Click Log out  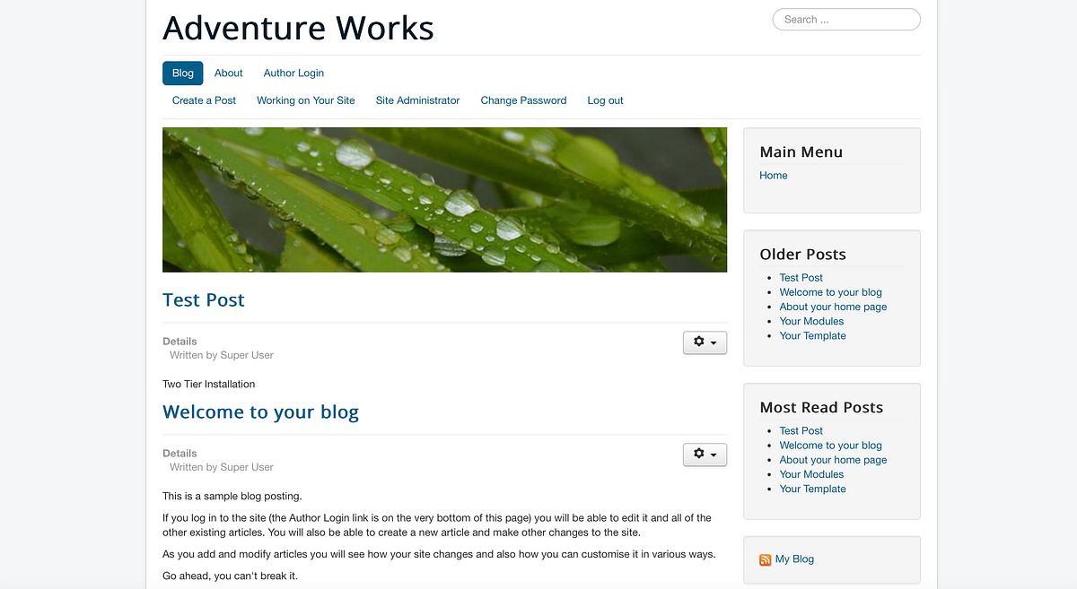pos(605,100)
